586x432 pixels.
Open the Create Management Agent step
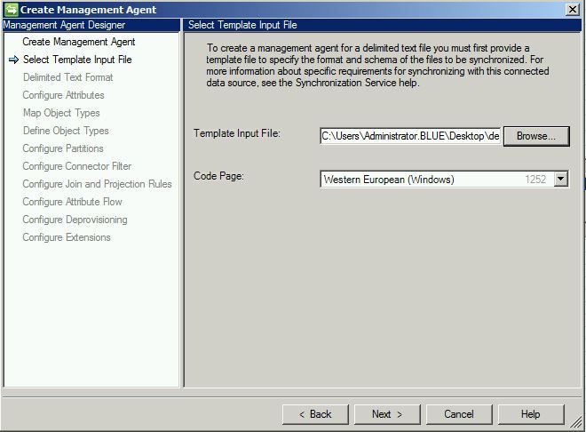tap(78, 42)
